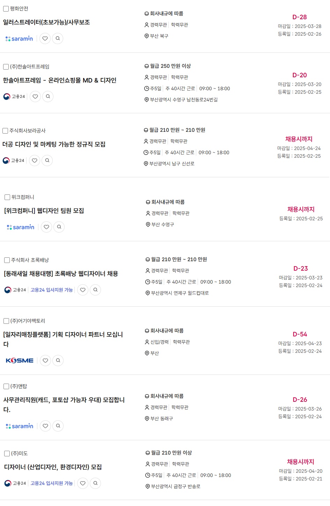The image size is (330, 506).
Task: Favorite the 평화안전 illustrator job with heart icon
Action: [x=45, y=38]
